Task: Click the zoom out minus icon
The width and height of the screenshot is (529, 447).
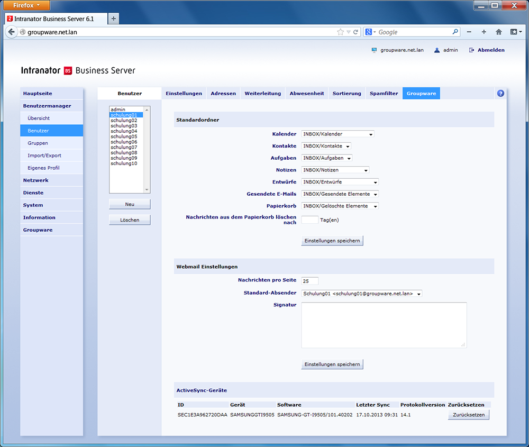Action: tap(469, 32)
